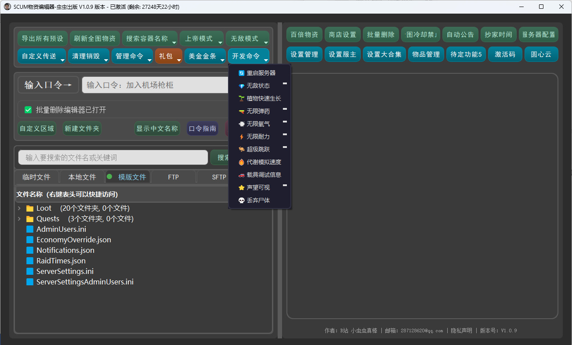Click the 自定义区域 button
572x345 pixels.
(x=37, y=129)
